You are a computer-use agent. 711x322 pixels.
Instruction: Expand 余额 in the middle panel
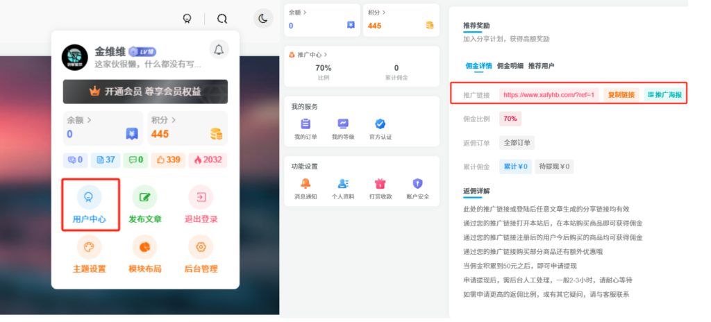pos(297,12)
